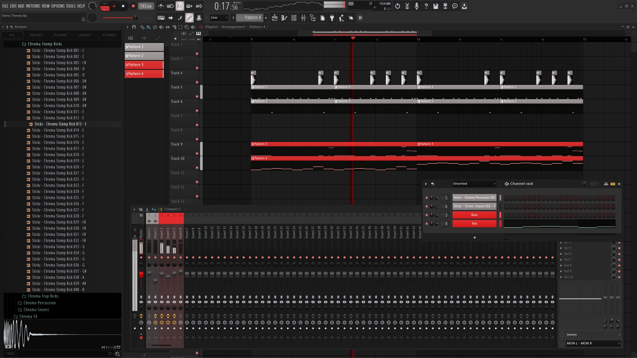The width and height of the screenshot is (637, 358).
Task: Open the OPTIONS menu
Action: click(58, 6)
